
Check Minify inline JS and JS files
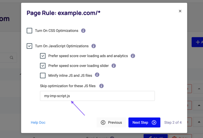tap(43, 75)
